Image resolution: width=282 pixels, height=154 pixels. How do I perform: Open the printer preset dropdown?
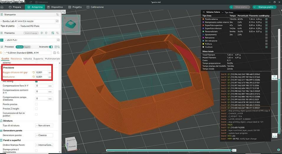(x=28, y=21)
